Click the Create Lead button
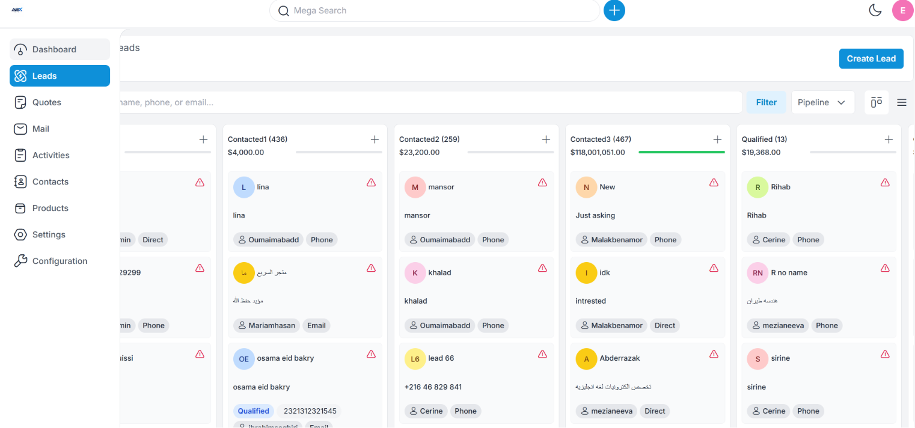This screenshot has height=428, width=915. [871, 58]
